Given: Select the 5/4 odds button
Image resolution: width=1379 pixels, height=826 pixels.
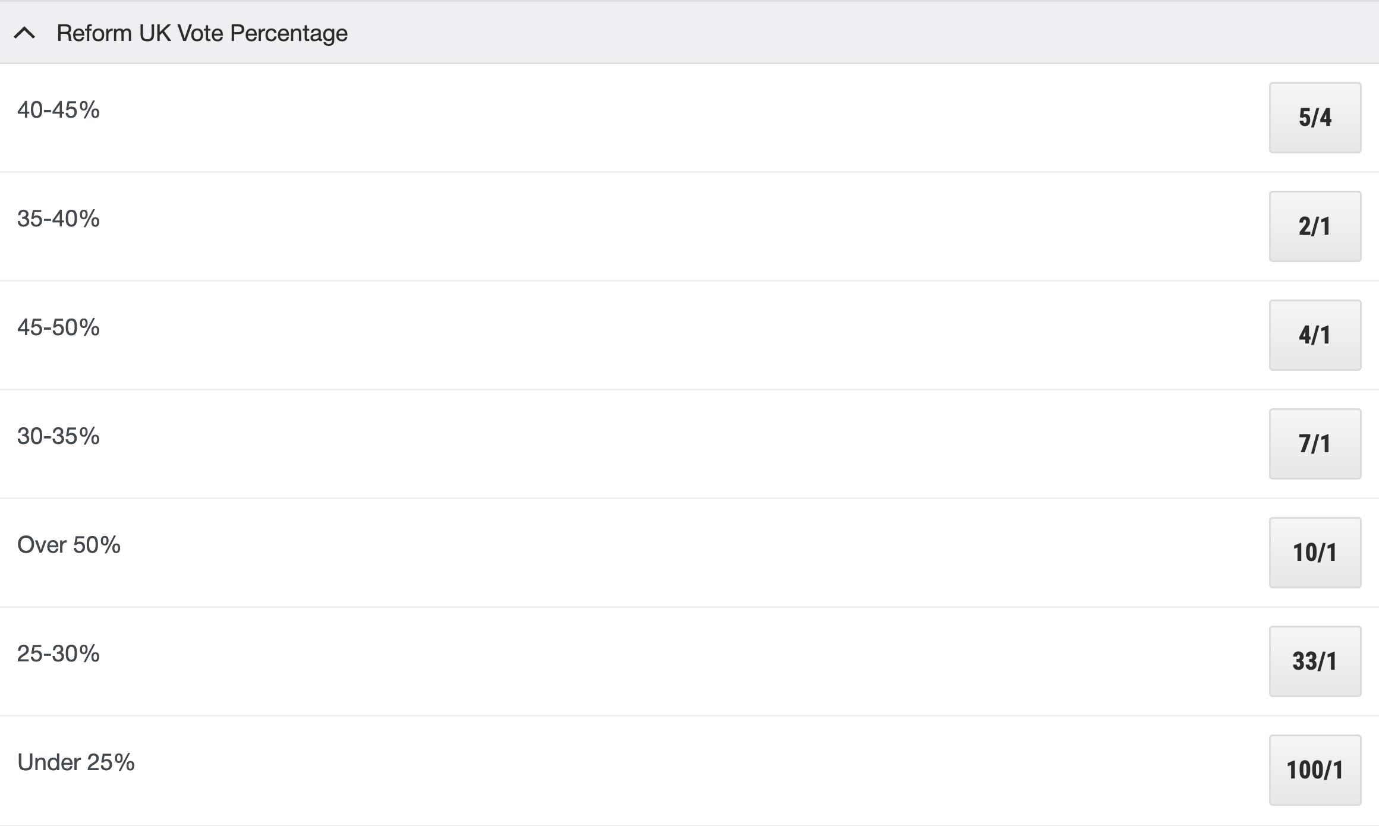Looking at the screenshot, I should [x=1314, y=118].
